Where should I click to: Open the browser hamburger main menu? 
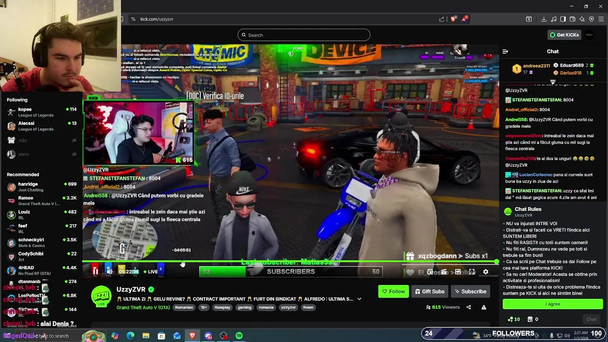(601, 19)
